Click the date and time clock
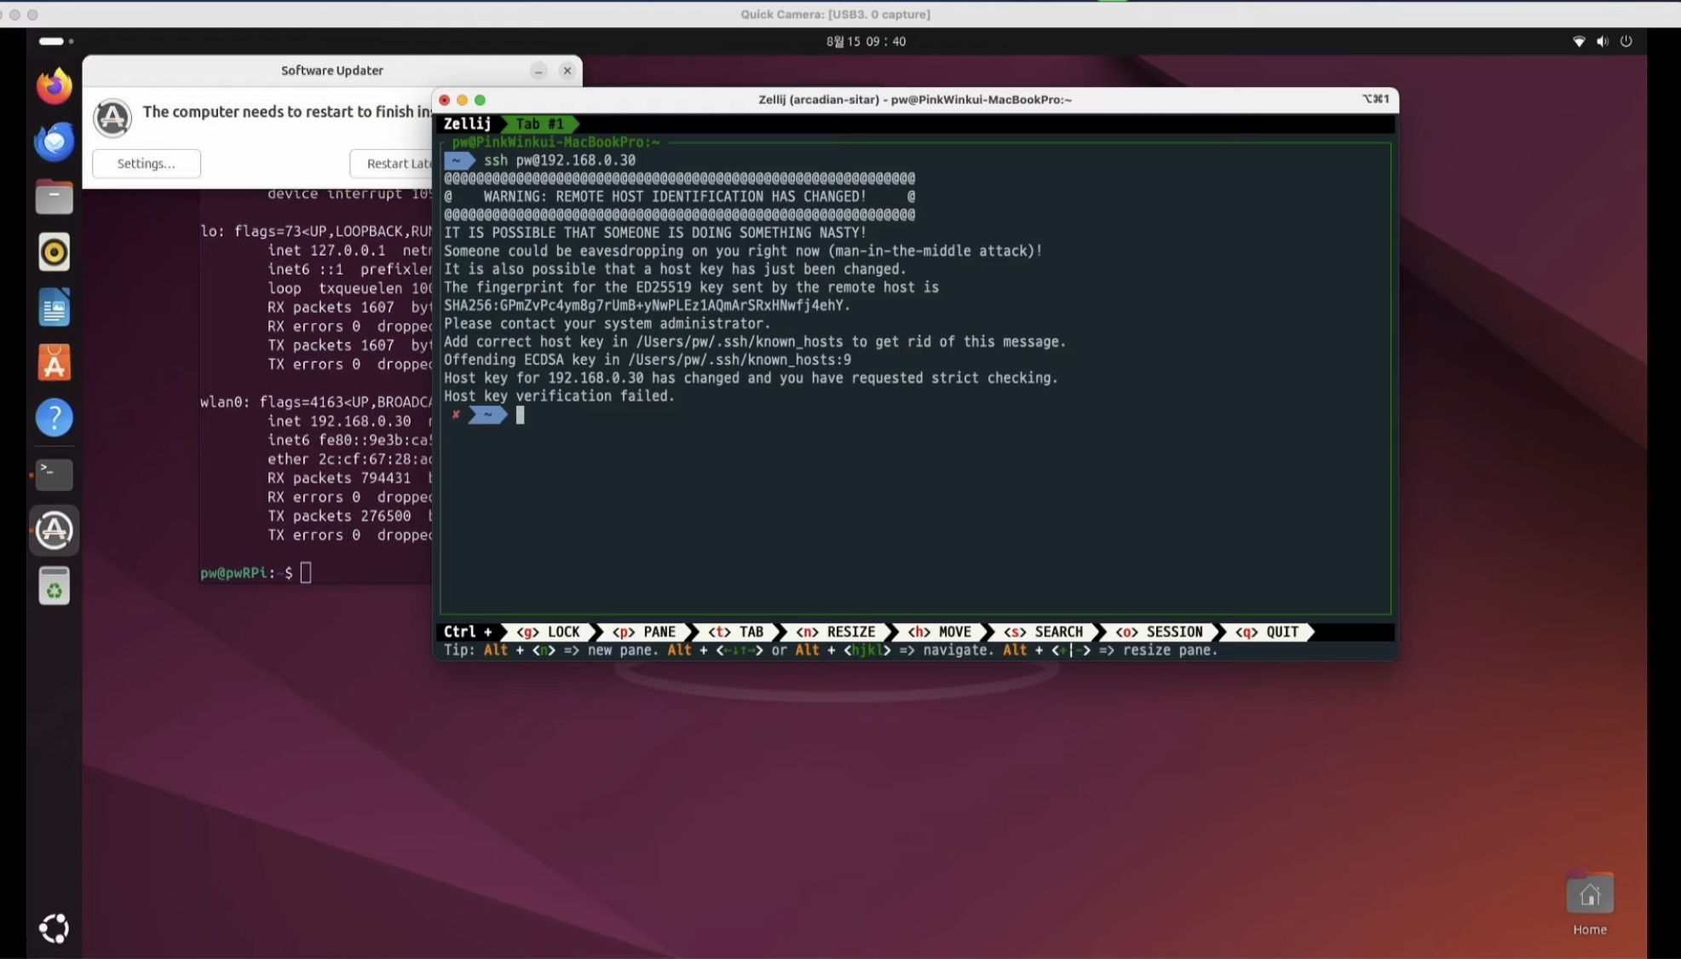This screenshot has height=959, width=1681. click(866, 41)
